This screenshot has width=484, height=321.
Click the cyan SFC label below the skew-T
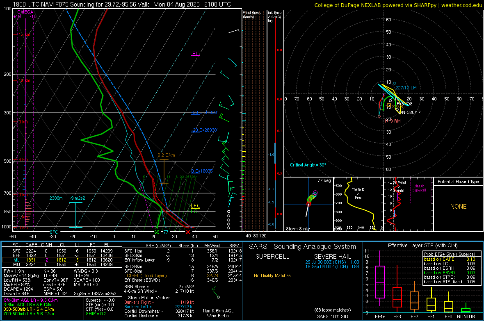(x=54, y=232)
